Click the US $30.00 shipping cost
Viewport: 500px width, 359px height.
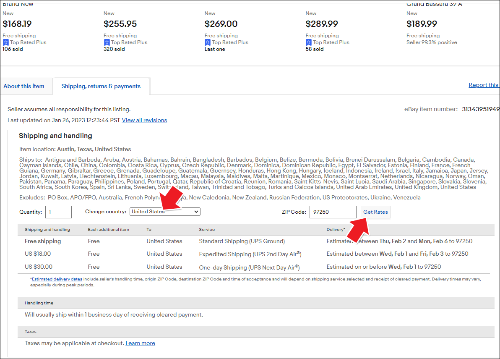39,267
